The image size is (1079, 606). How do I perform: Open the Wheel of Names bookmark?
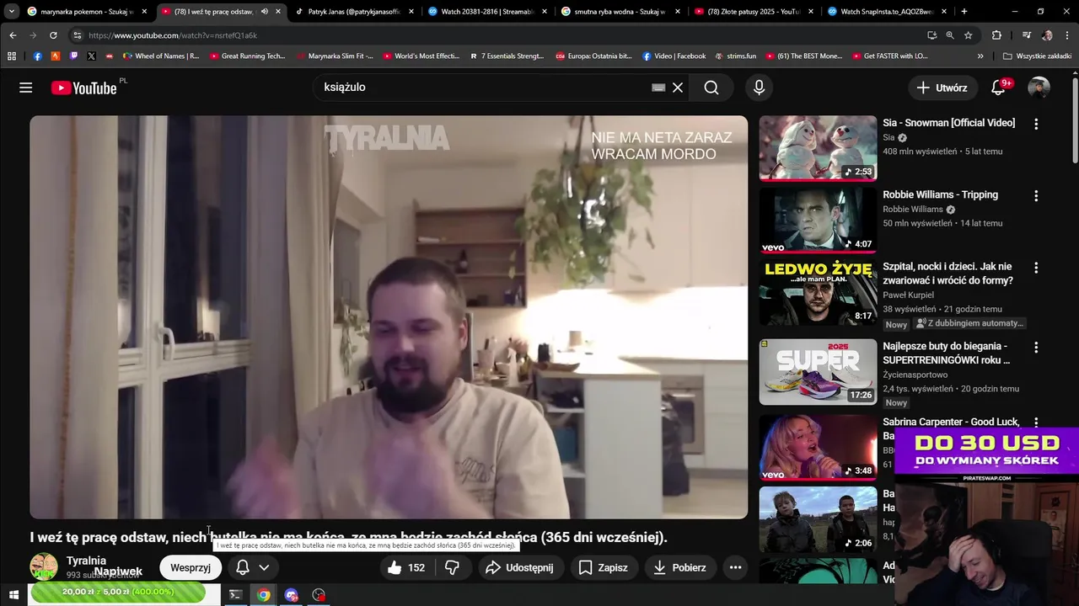click(161, 56)
